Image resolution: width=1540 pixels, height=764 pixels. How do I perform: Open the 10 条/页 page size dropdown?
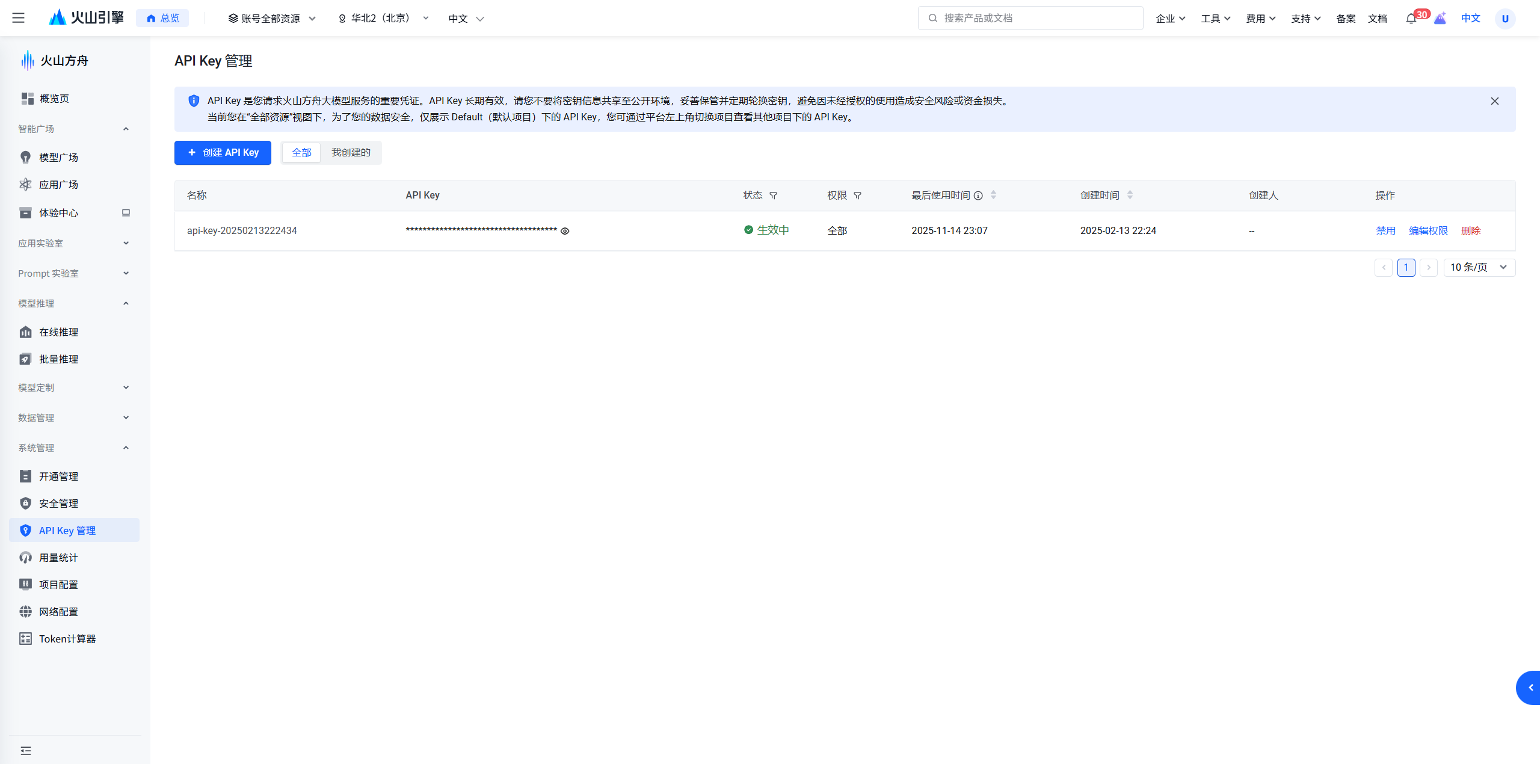click(1479, 267)
